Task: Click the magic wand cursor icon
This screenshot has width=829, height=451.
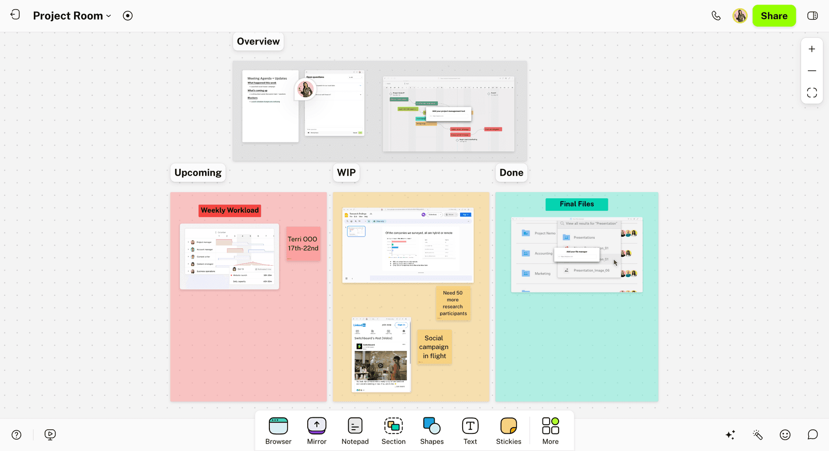Action: pos(757,435)
